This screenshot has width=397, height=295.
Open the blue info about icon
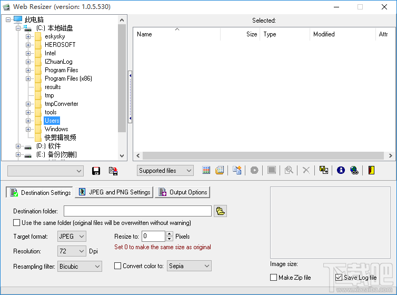pos(341,170)
